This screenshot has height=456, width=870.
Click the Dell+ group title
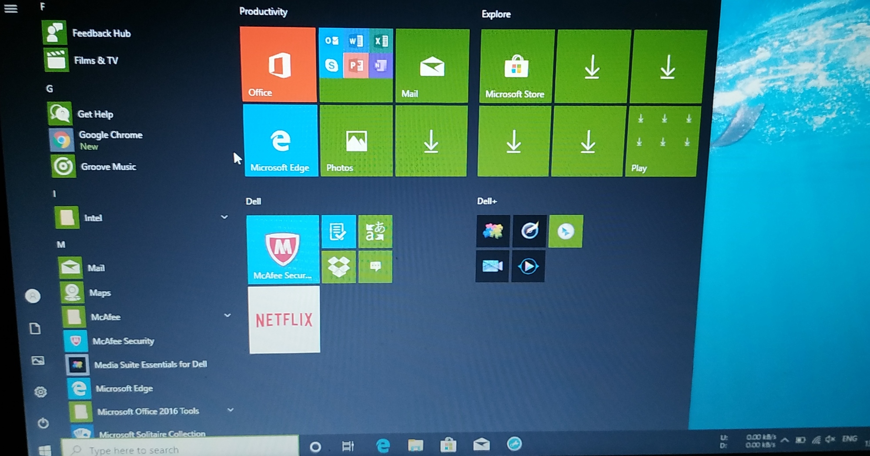pyautogui.click(x=487, y=201)
